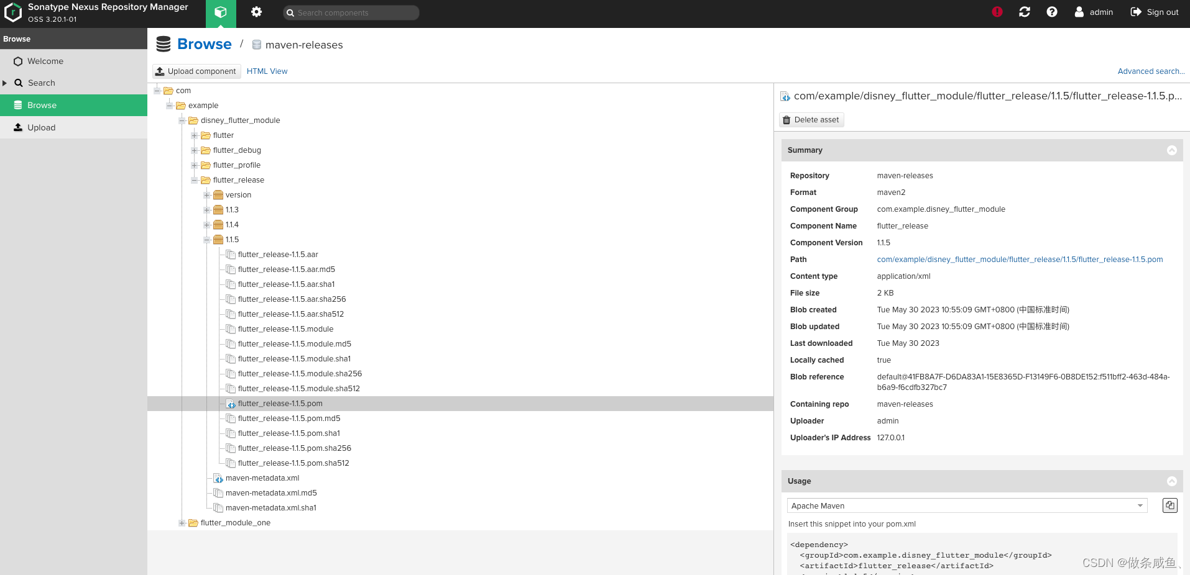Open Welcome in the sidebar
Viewport: 1190px width, 575px height.
[45, 61]
